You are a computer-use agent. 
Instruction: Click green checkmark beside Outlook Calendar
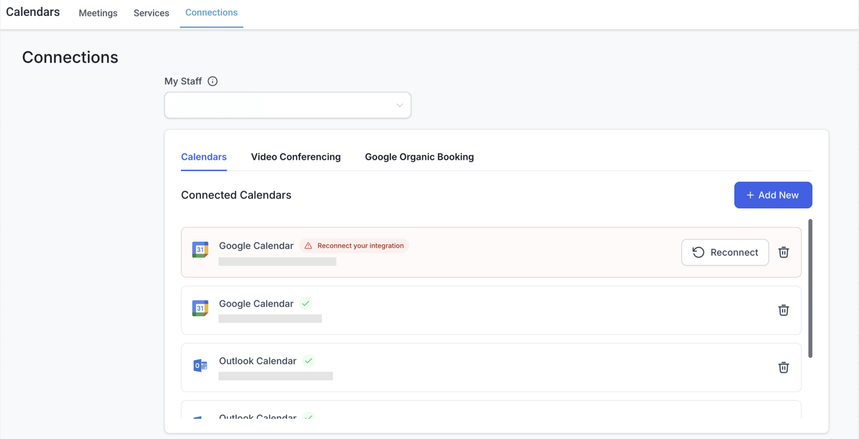click(x=309, y=361)
